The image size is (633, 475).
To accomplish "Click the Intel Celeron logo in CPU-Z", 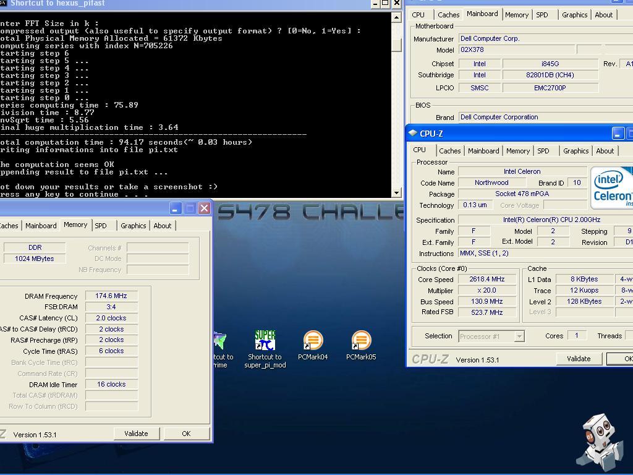I will coord(611,187).
